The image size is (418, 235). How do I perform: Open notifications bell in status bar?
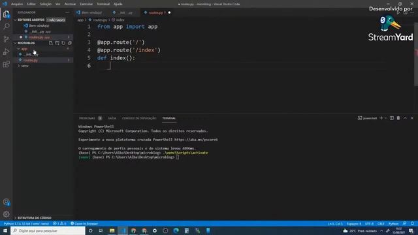tap(412, 223)
